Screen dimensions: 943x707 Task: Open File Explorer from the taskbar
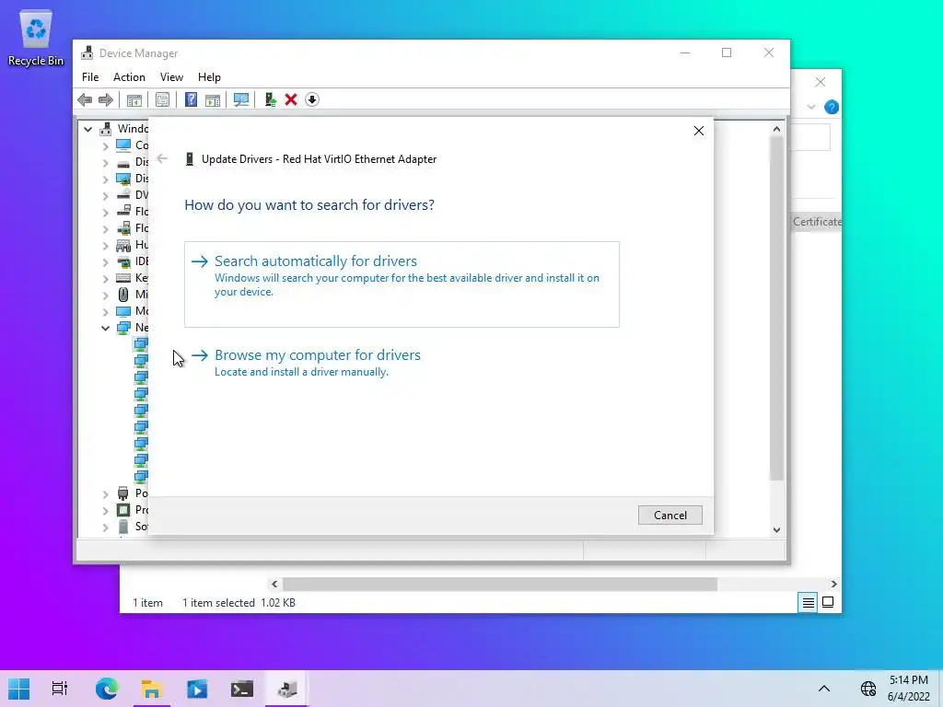(152, 689)
